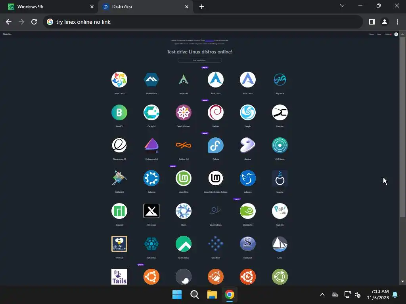Open the News link in header
406x304 pixels.
(x=379, y=34)
